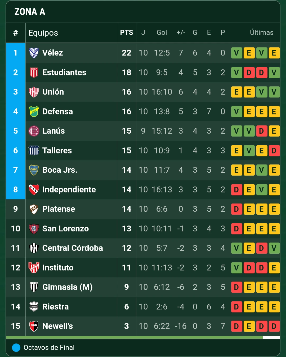Open the Boca Jrs. team page link

tap(60, 170)
